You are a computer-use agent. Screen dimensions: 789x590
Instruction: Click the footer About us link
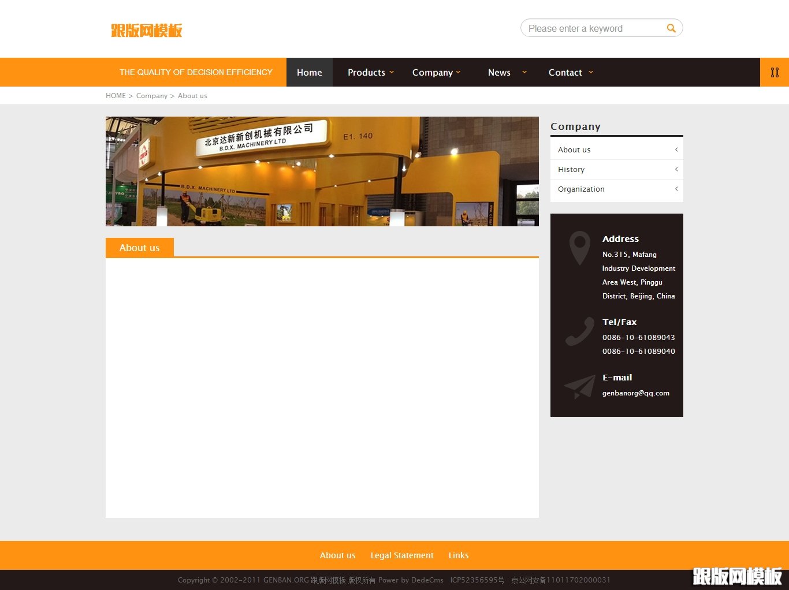coord(338,555)
